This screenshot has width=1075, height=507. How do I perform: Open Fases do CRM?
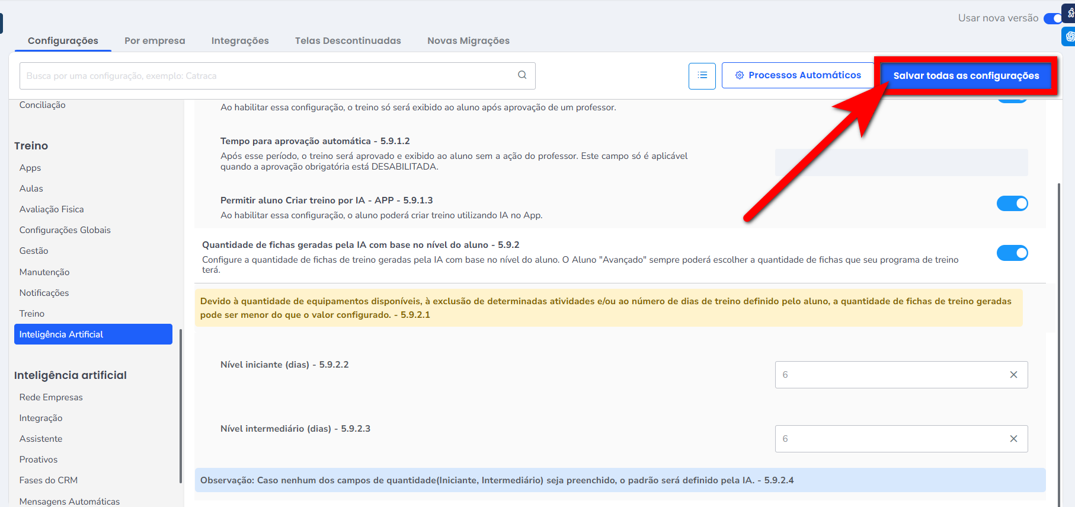coord(49,480)
